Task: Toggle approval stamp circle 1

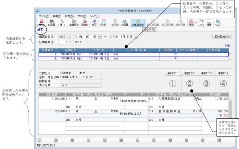Action: pyautogui.click(x=172, y=84)
